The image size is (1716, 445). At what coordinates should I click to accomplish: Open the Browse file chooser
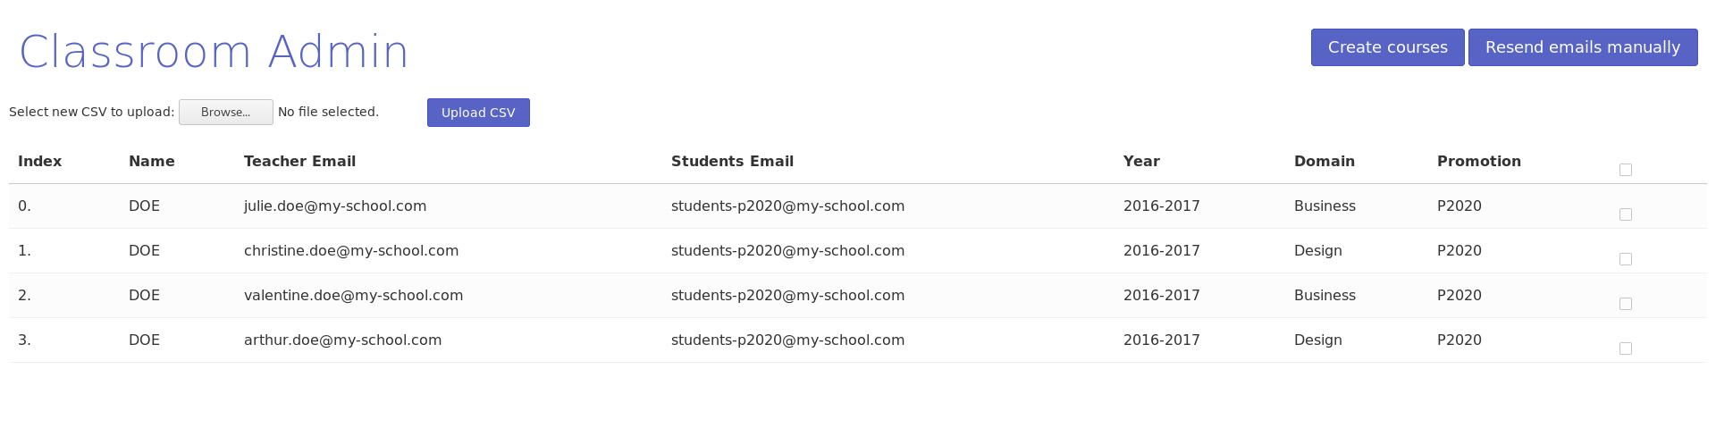225,112
